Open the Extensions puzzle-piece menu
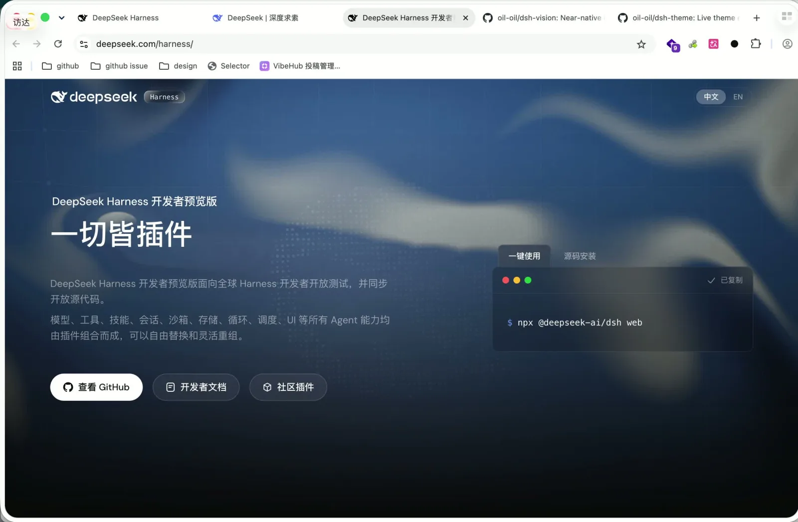The image size is (798, 522). click(x=756, y=44)
